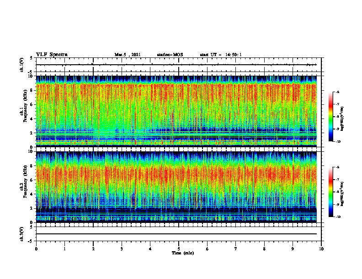This screenshot has height=279, width=362.
Task: Click the "-6" label on ch.2 colorbar
Action: pyautogui.click(x=337, y=167)
